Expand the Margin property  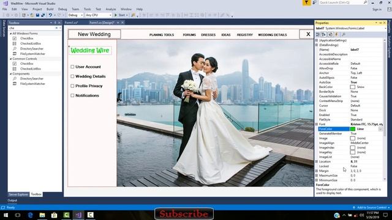point(317,171)
